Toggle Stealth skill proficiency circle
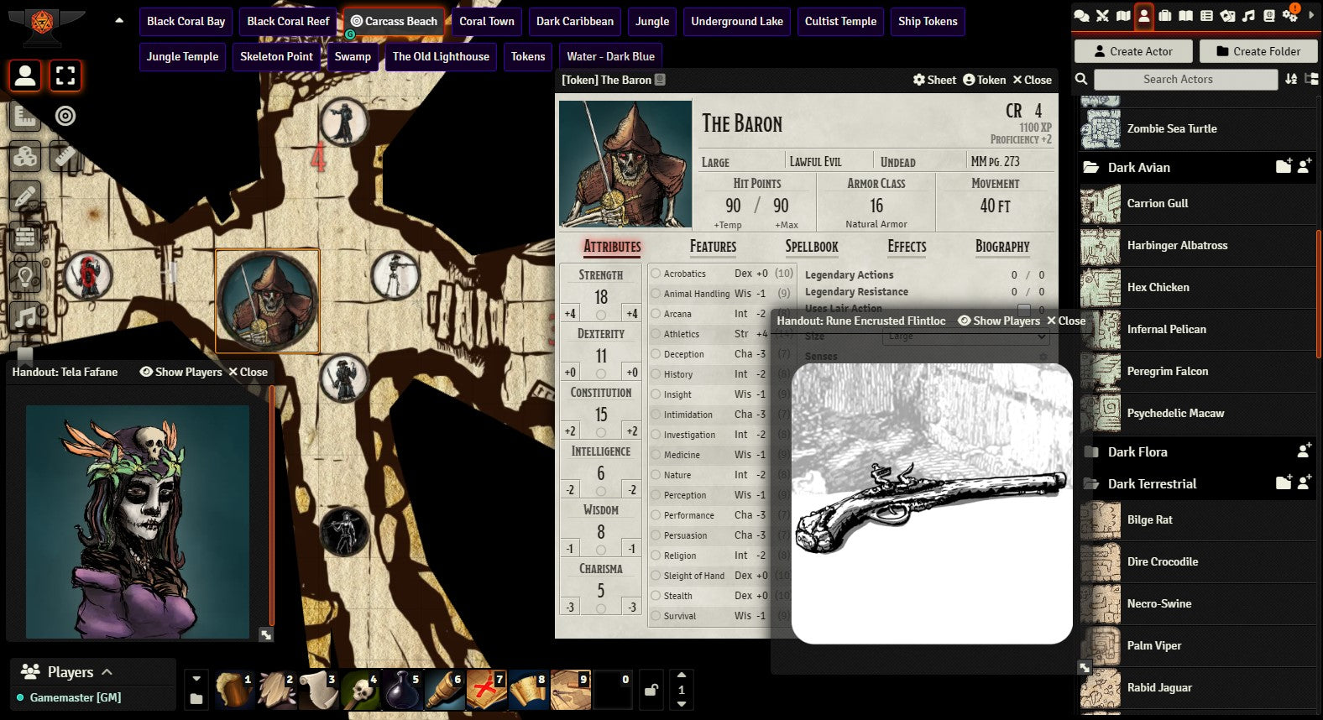The width and height of the screenshot is (1323, 720). [656, 596]
